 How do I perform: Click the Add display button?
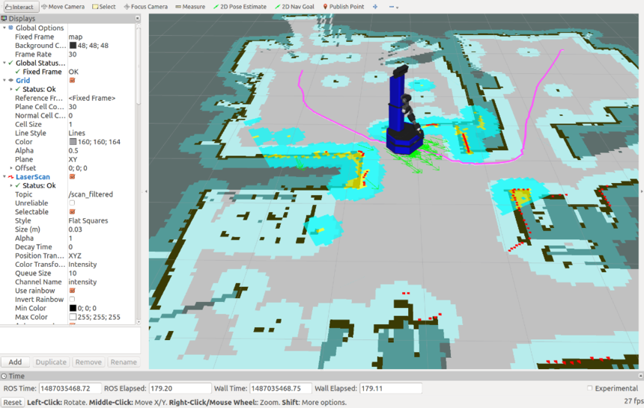click(x=15, y=362)
